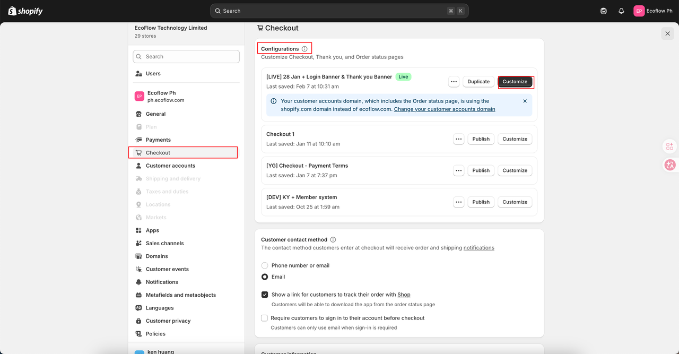Click info icon beside Customer contact method

[333, 240]
